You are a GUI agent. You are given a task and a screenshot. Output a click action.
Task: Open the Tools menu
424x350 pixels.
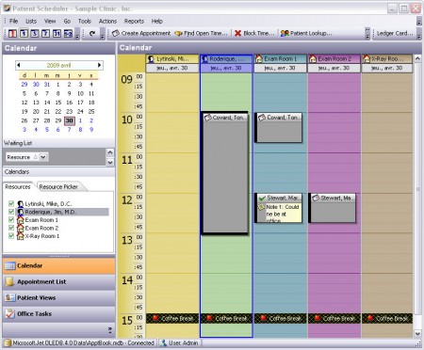pos(85,22)
